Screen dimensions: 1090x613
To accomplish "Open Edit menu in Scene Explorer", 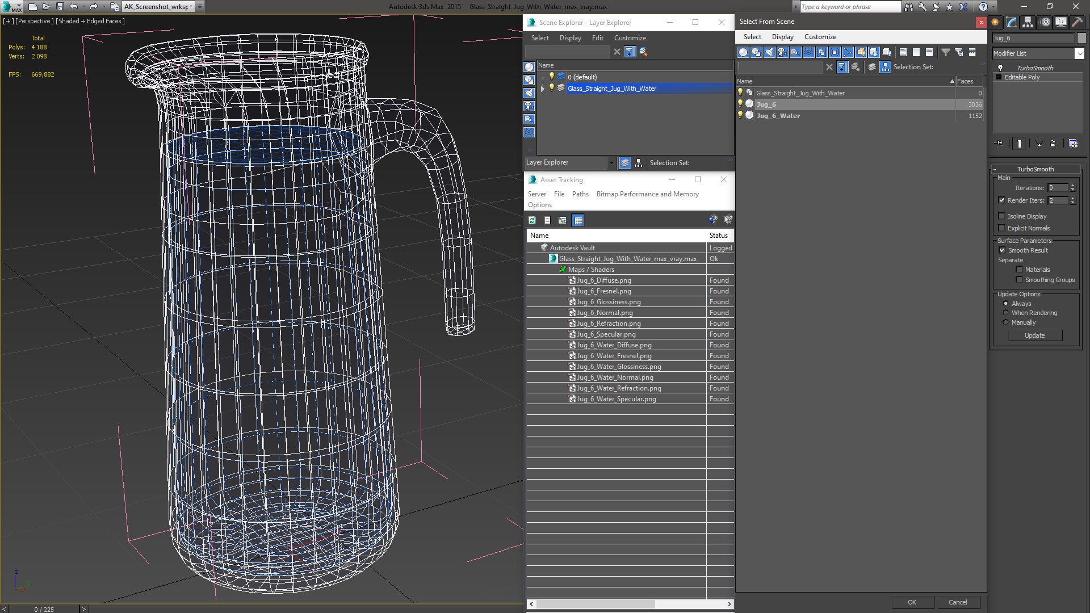I will (597, 38).
